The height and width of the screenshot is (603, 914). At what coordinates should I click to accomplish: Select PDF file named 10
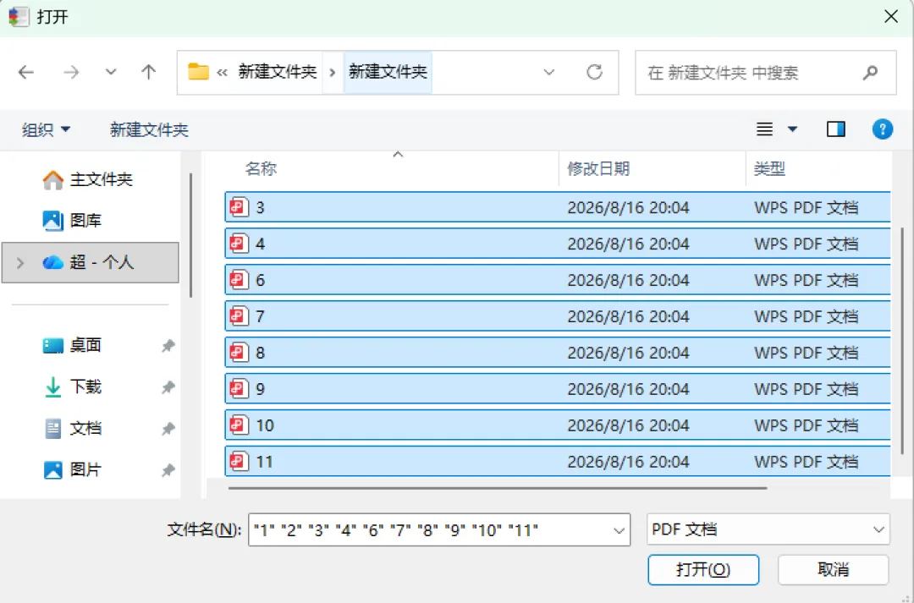point(558,425)
